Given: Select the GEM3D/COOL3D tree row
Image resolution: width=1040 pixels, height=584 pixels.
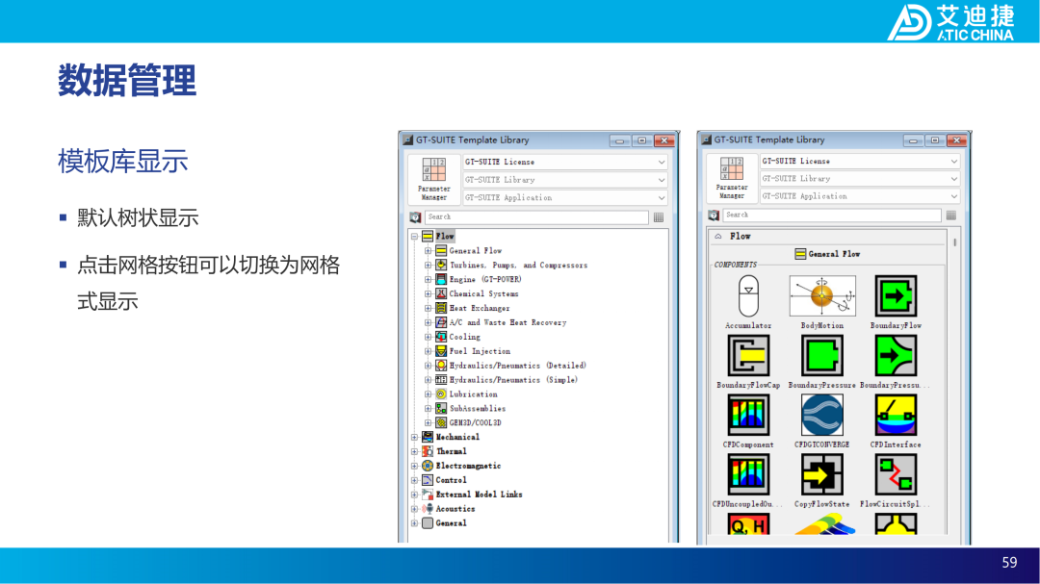Looking at the screenshot, I should [468, 423].
